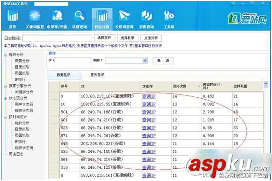
Task: Select the 183.60.215.52(宜搜蜘蛛) cell
Action: tap(110, 104)
